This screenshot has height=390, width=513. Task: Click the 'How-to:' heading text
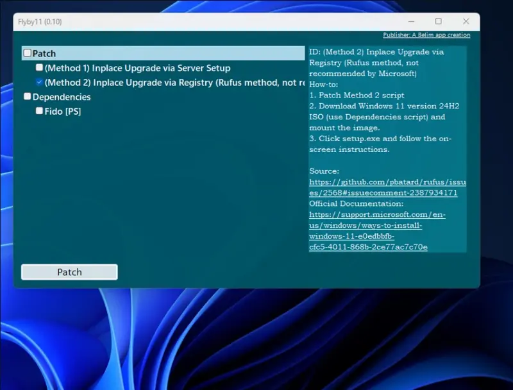[324, 85]
